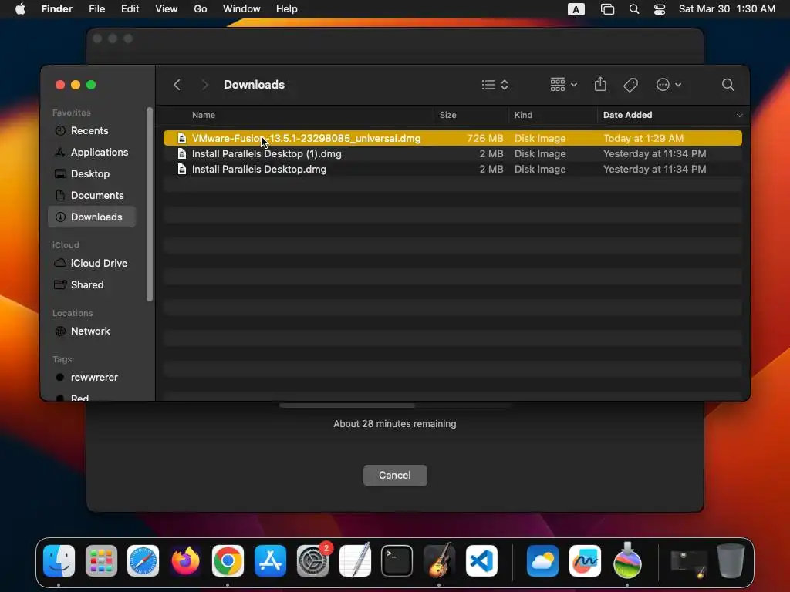The width and height of the screenshot is (790, 592).
Task: Open iCloud Drive in the sidebar
Action: [x=99, y=264]
